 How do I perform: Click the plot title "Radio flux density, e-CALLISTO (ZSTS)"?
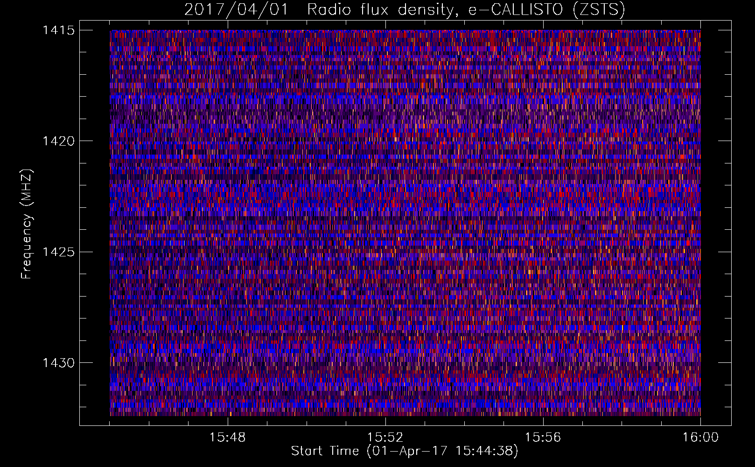[466, 10]
